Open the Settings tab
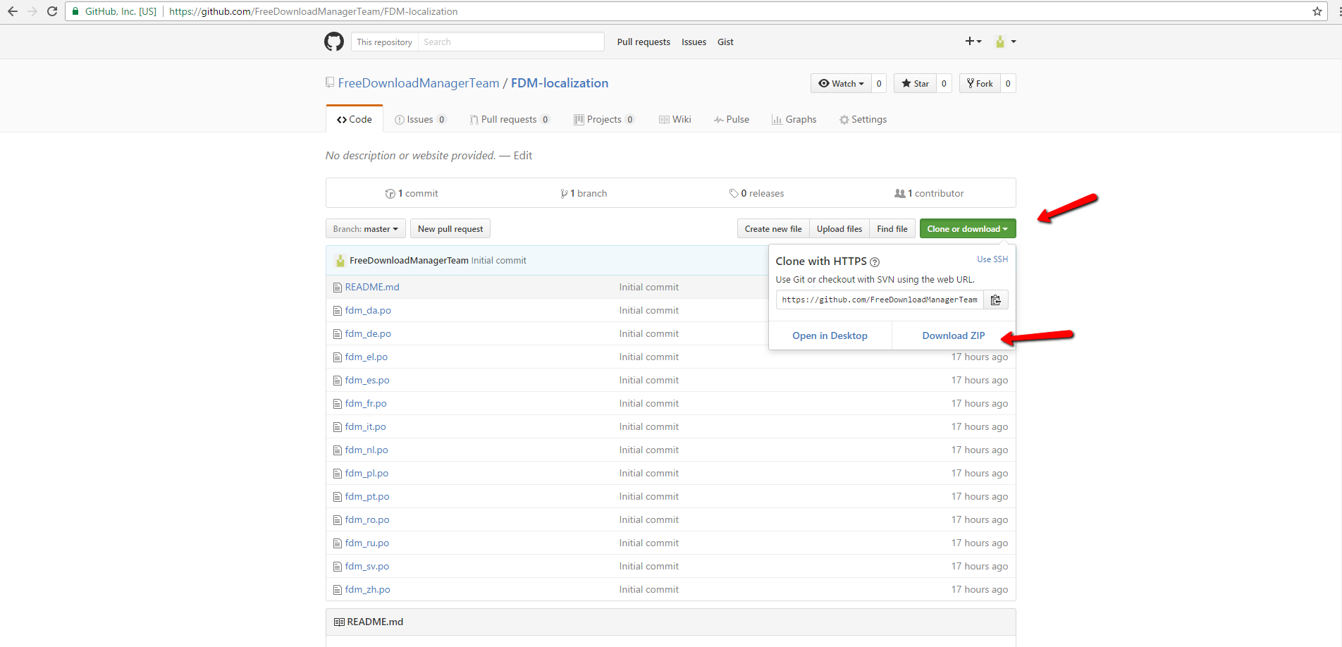The width and height of the screenshot is (1342, 647). click(863, 120)
